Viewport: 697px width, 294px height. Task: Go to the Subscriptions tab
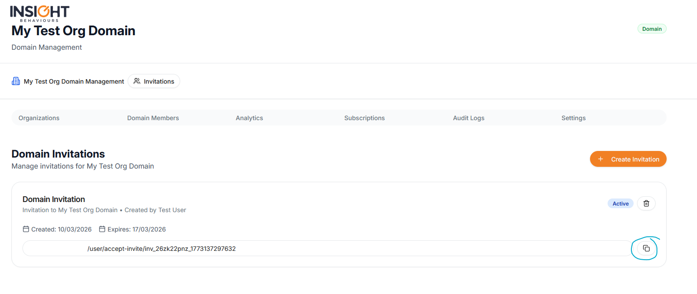coord(364,118)
